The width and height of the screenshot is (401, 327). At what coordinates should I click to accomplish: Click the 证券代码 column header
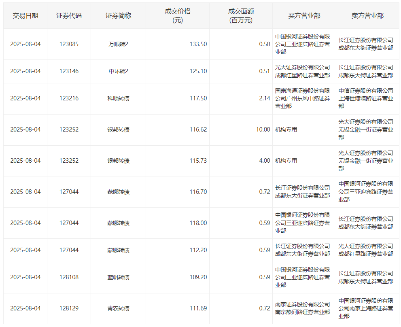coord(69,16)
